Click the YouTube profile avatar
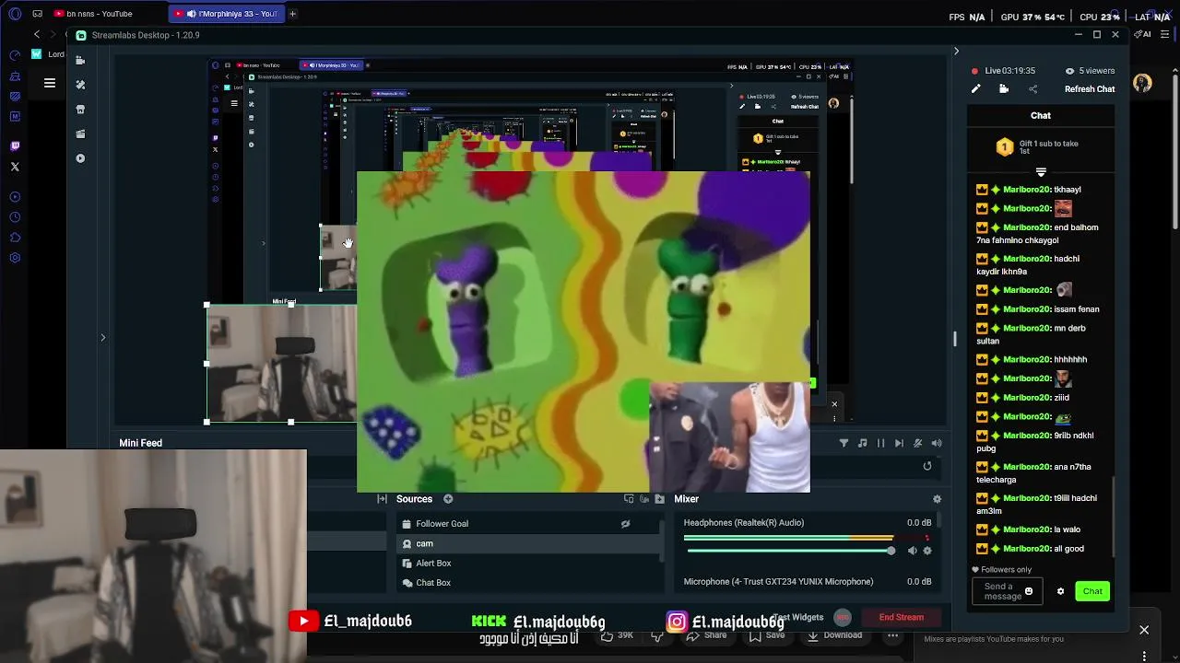Screen dimensions: 1180x663 click(1142, 83)
